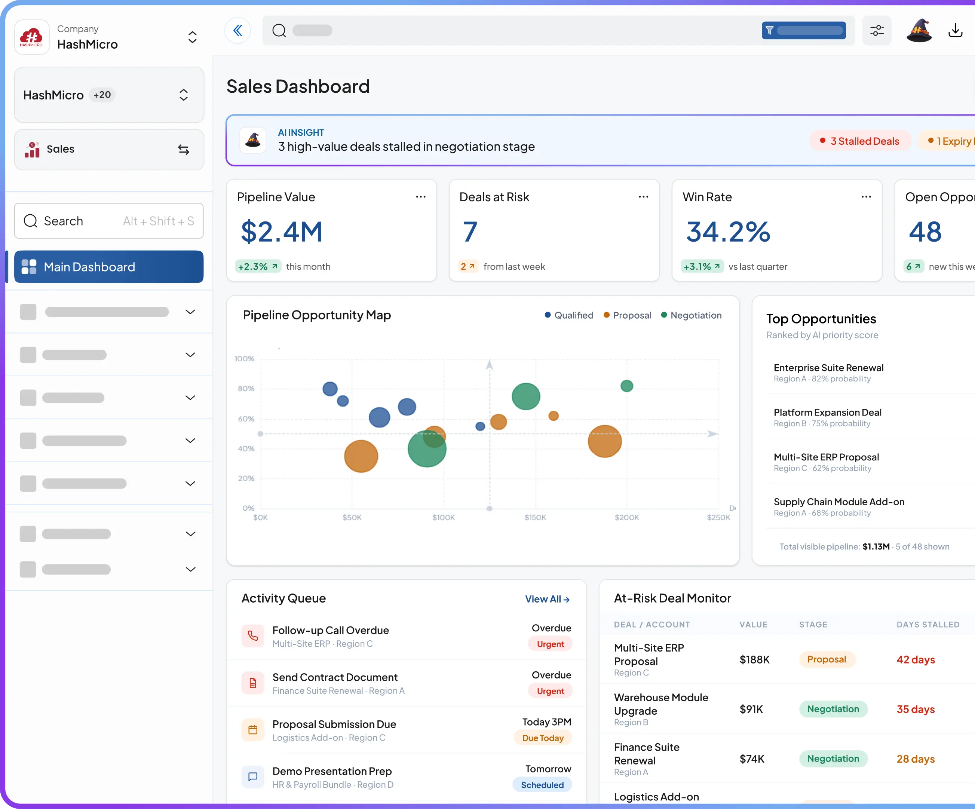Click the small green bubble near $200K

coord(627,386)
